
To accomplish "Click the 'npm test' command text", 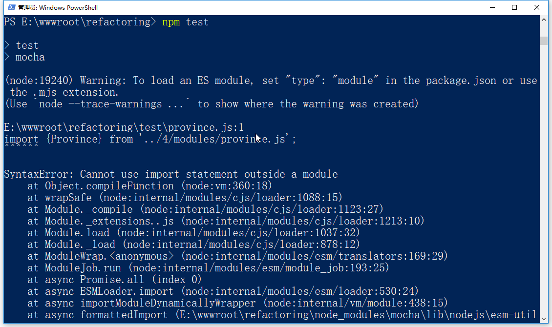I will click(185, 22).
